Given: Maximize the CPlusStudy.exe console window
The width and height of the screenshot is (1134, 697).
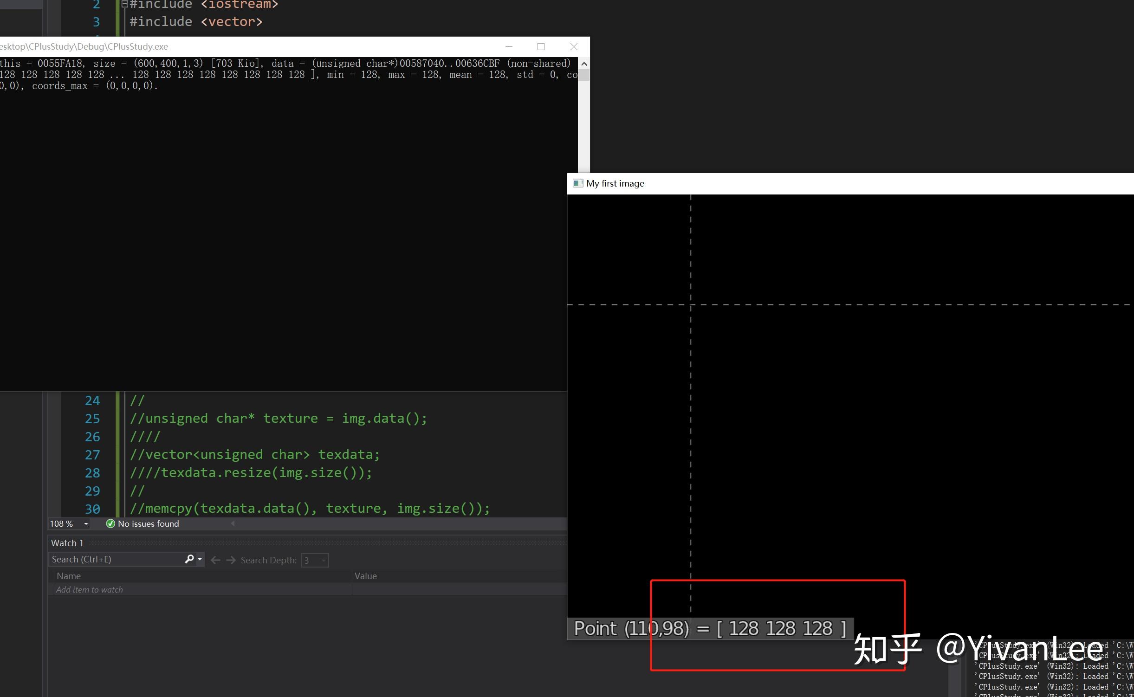Looking at the screenshot, I should point(541,46).
